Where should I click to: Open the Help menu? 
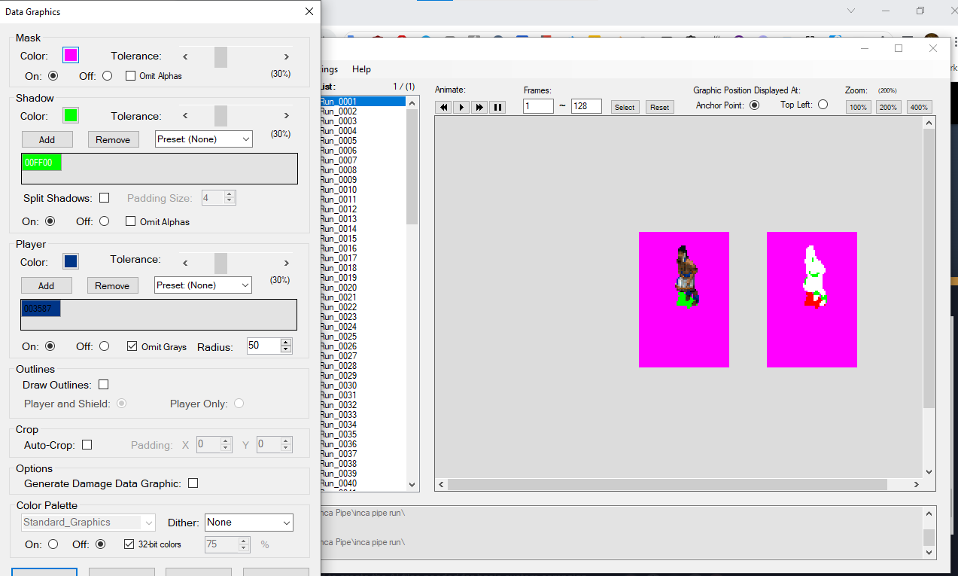pos(361,69)
